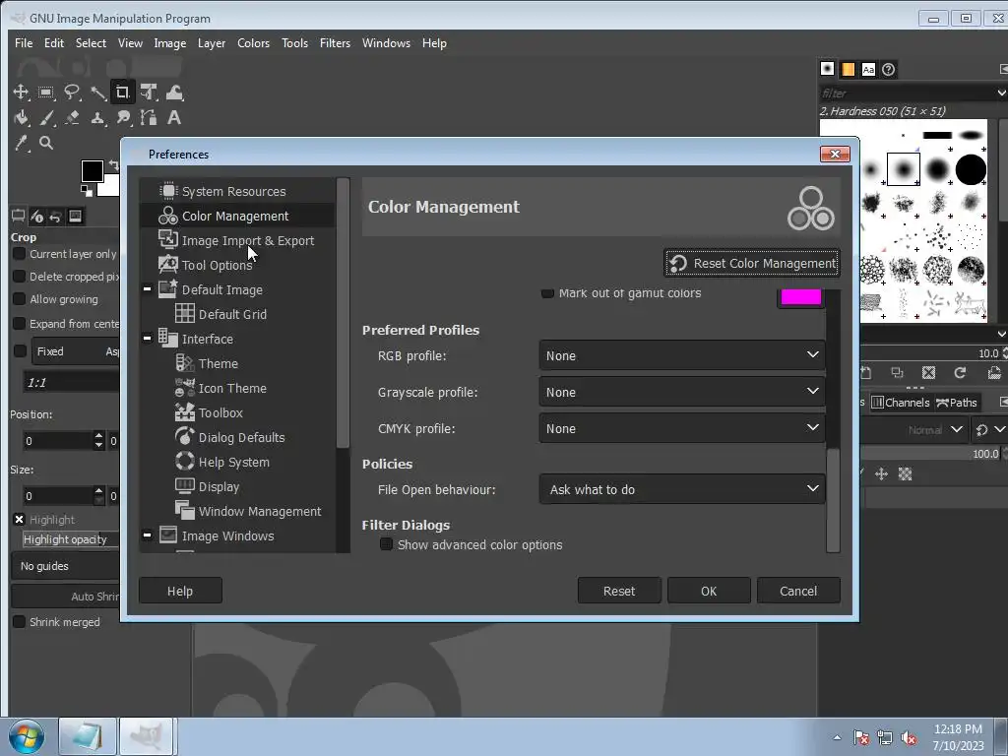
Task: Collapse the Image Windows tree node
Action: click(148, 535)
